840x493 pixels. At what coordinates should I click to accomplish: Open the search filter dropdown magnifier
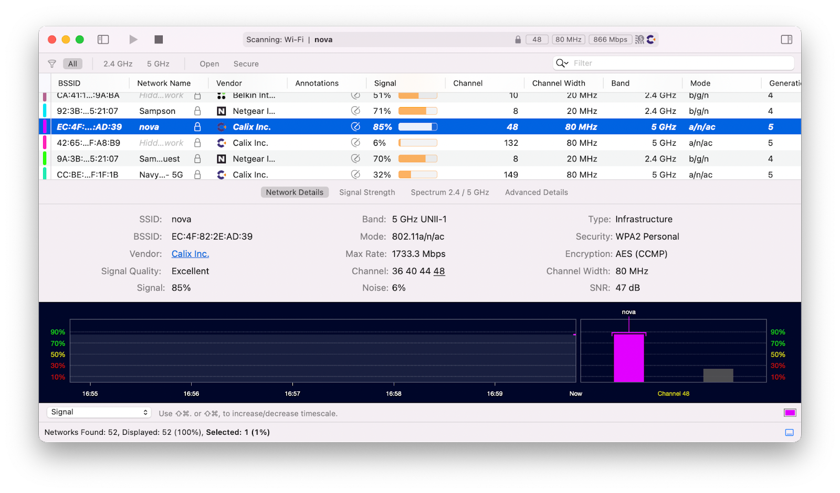562,63
